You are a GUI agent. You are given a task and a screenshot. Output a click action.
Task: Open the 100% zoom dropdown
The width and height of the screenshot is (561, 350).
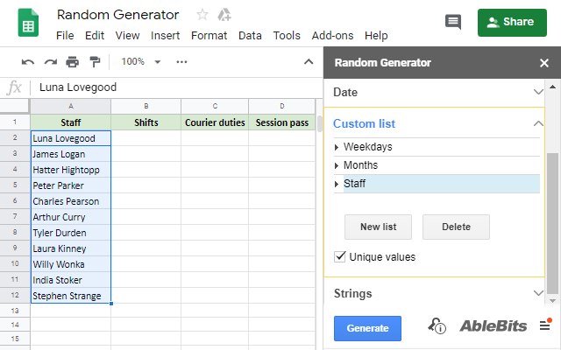tap(141, 62)
